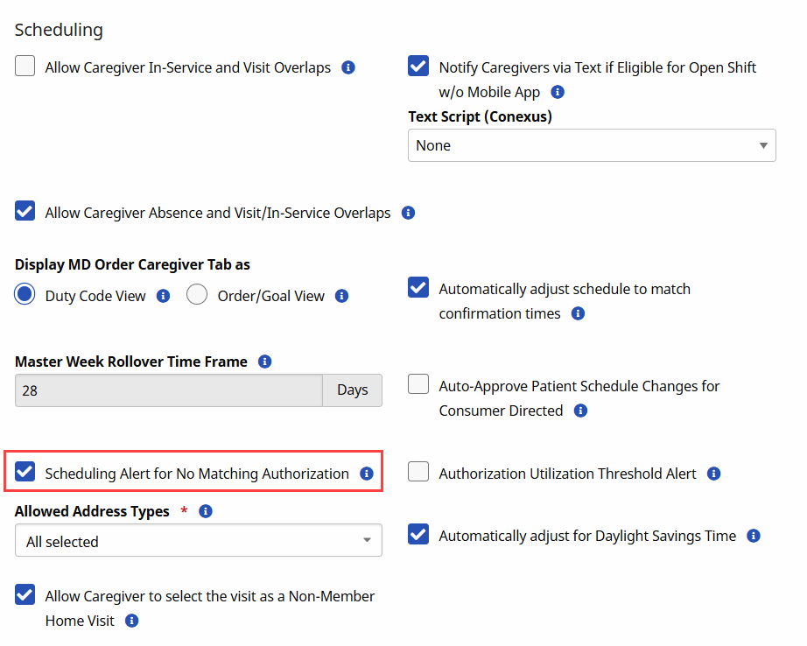
Task: Click info icon beside Master Week Rollover Time Frame
Action: pos(265,362)
